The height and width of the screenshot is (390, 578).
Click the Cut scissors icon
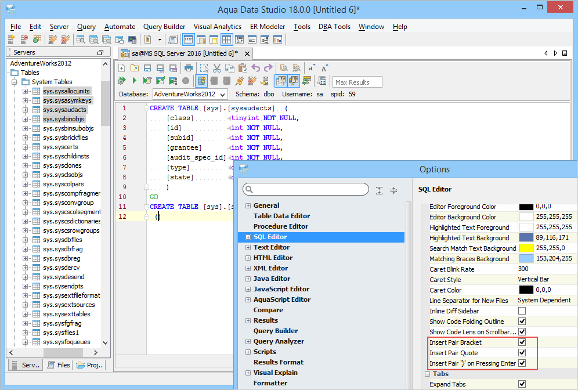(217, 68)
